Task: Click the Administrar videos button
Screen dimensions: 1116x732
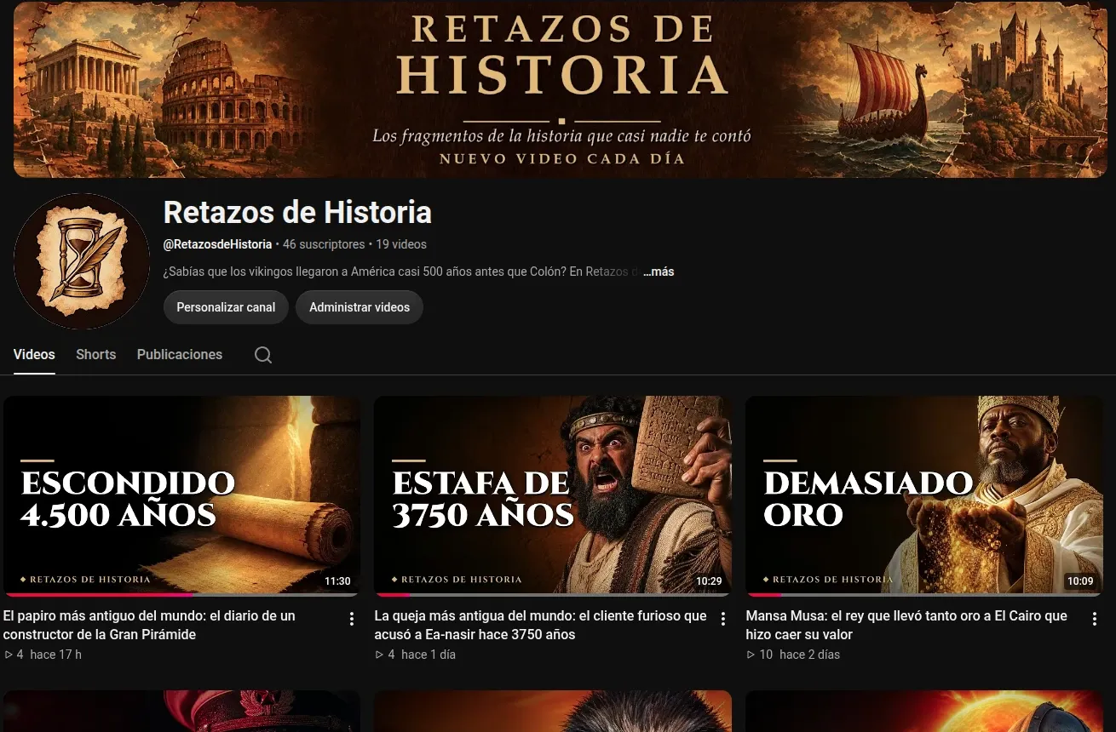Action: [x=360, y=307]
